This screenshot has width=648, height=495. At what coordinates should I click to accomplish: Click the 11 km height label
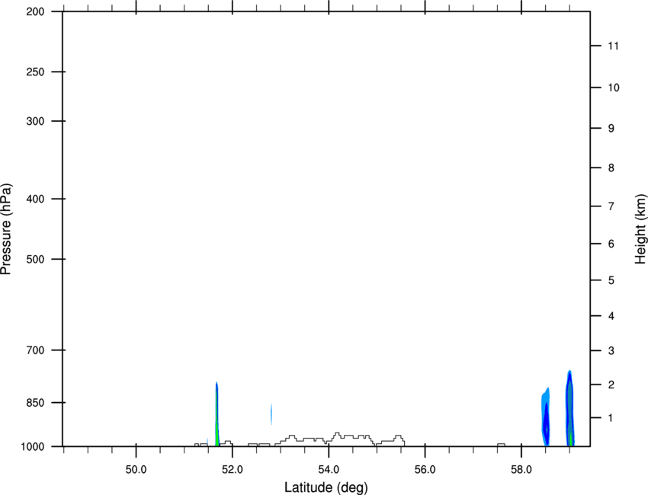[614, 46]
